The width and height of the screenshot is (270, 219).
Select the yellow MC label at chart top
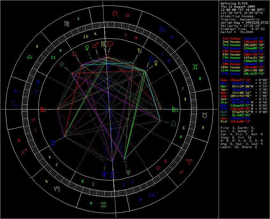point(103,44)
